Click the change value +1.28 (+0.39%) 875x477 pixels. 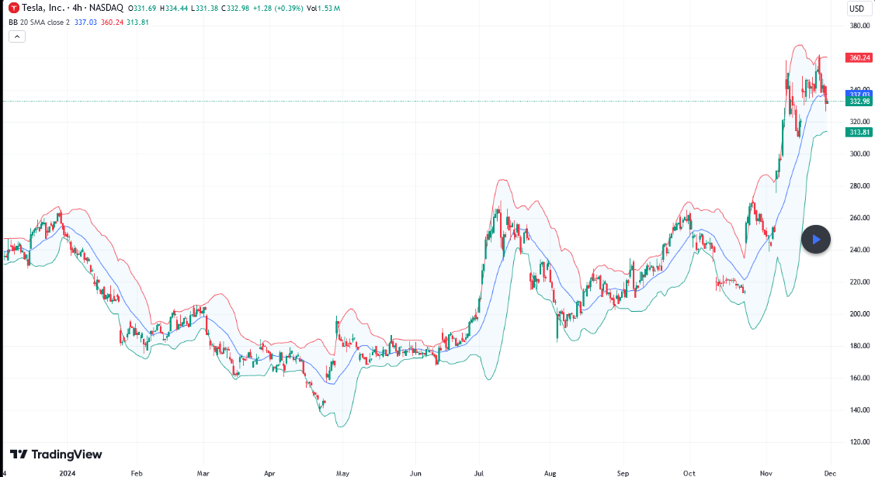point(278,9)
